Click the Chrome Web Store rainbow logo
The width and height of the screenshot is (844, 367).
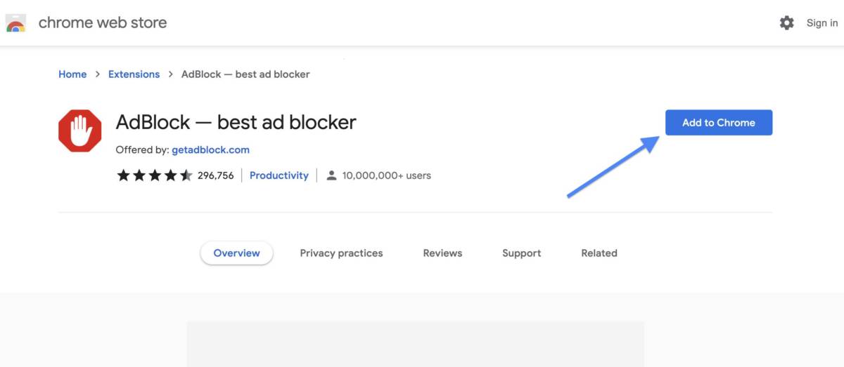click(x=15, y=24)
